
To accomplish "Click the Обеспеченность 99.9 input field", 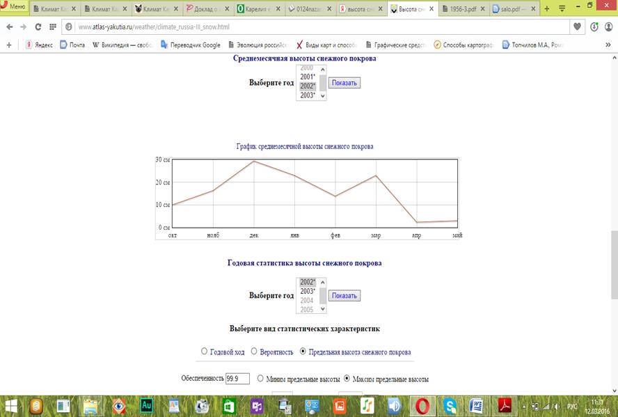I will point(237,379).
